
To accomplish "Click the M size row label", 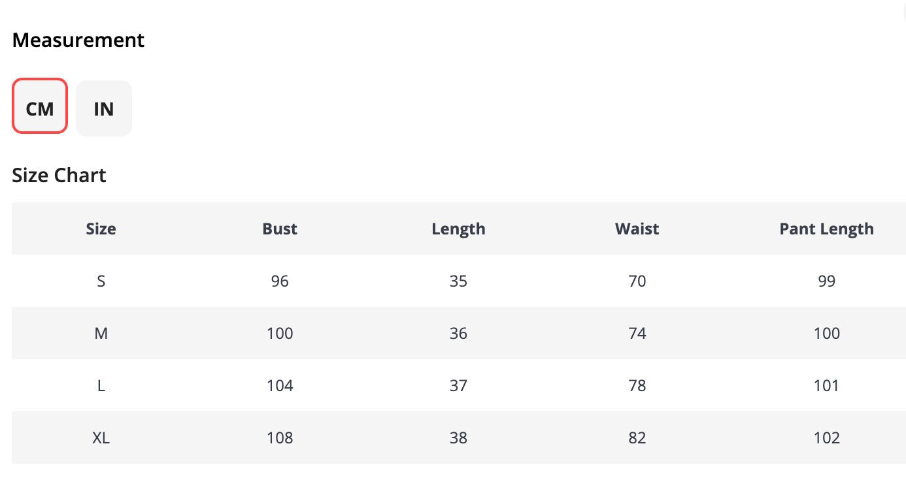I will coord(101,334).
